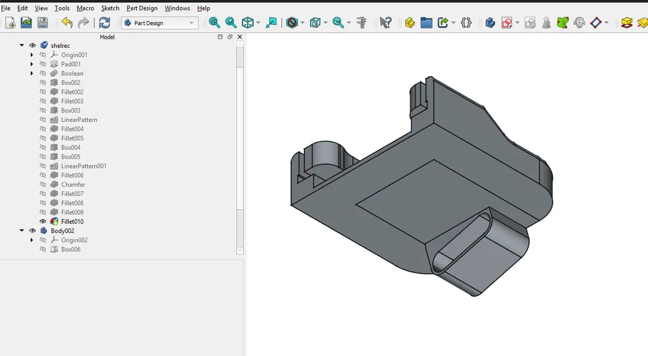Toggle visibility of shelrec body
Image resolution: width=648 pixels, height=356 pixels.
click(x=33, y=46)
